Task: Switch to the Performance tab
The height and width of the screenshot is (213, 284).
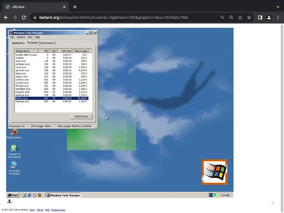Action: (47, 43)
